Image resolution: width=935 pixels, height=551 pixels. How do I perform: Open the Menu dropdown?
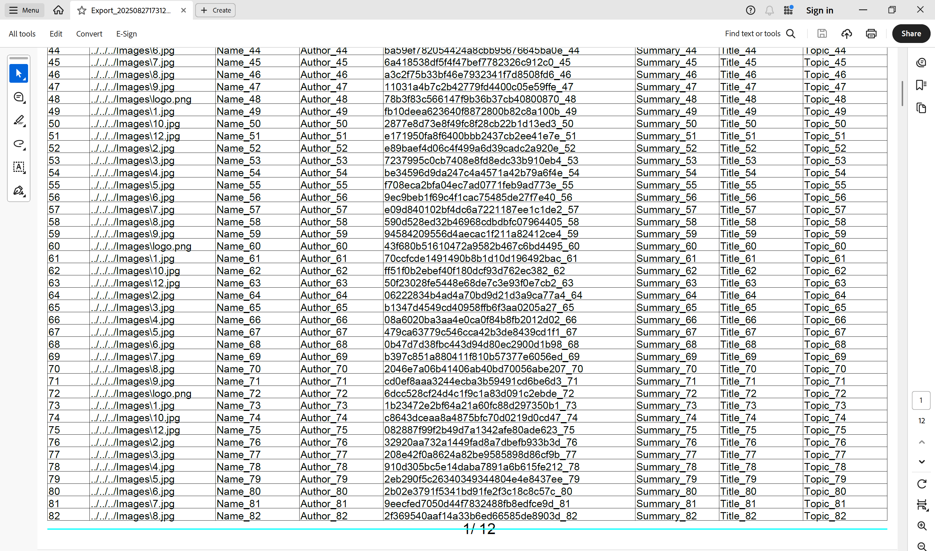(25, 11)
